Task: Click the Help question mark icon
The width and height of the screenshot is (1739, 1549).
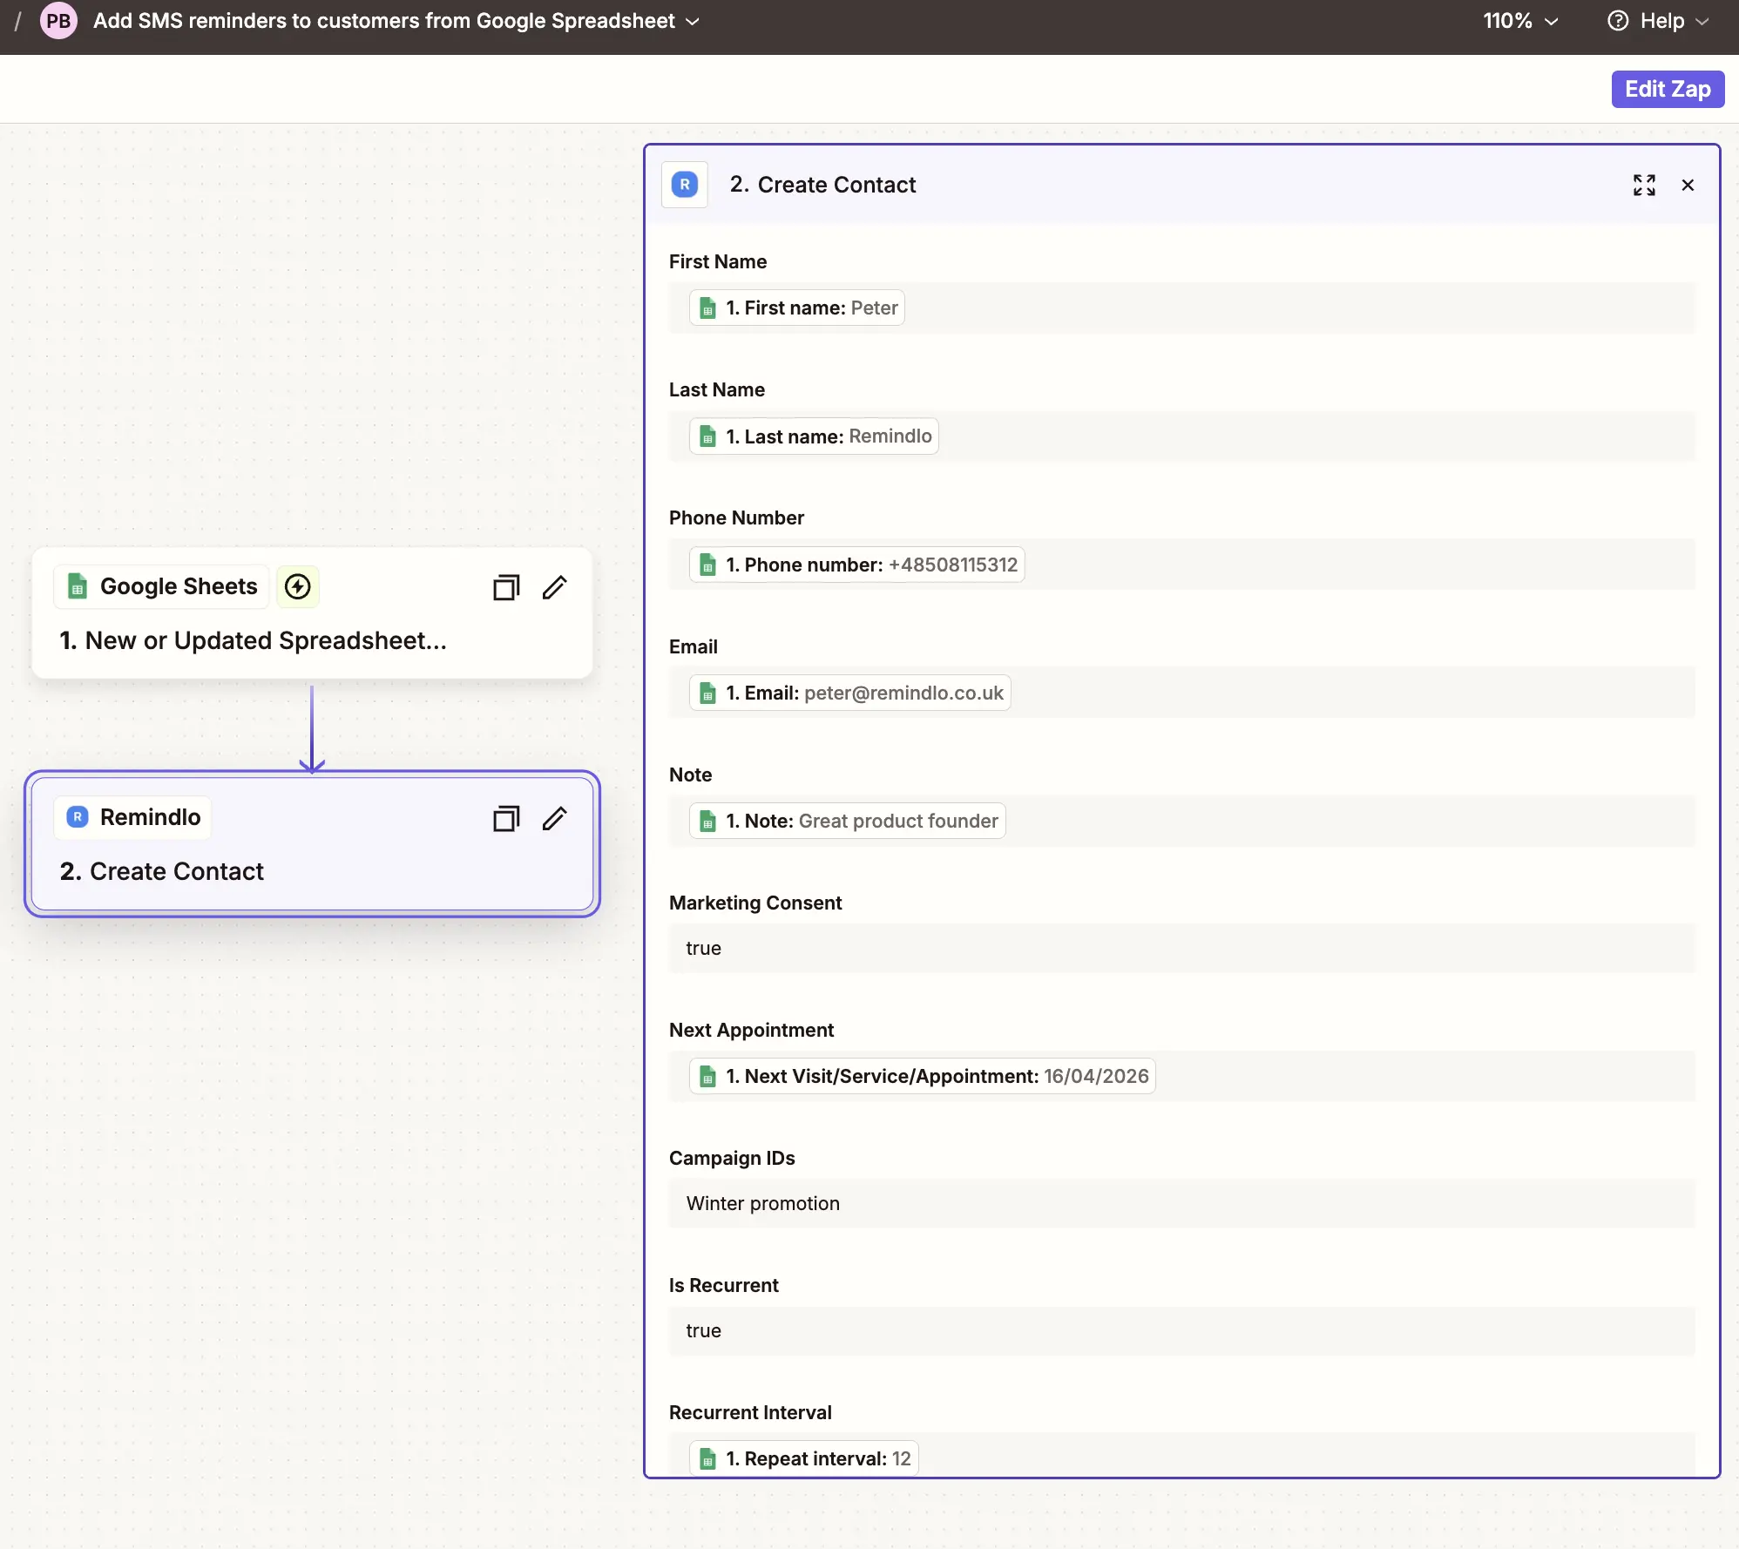Action: click(1618, 21)
